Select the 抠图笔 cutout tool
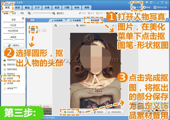The height and width of the screenshot is (120, 170). point(8,78)
